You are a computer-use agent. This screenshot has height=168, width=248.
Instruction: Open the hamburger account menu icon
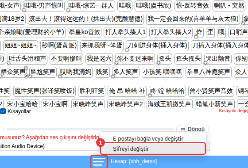point(99,162)
